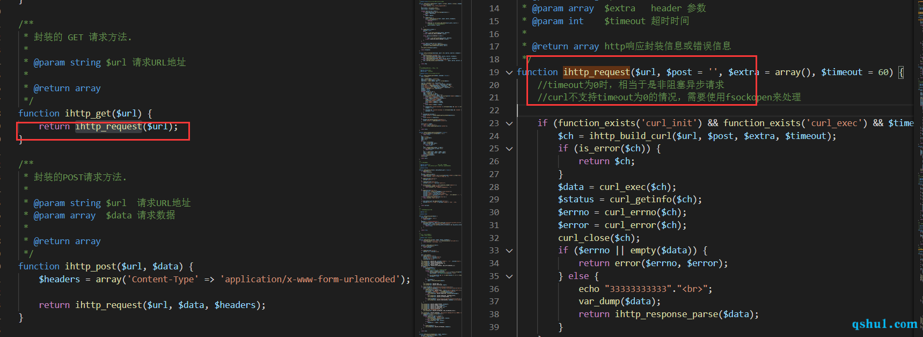923x337 pixels.
Task: Click 'return $ch;' on line 26
Action: click(606, 162)
